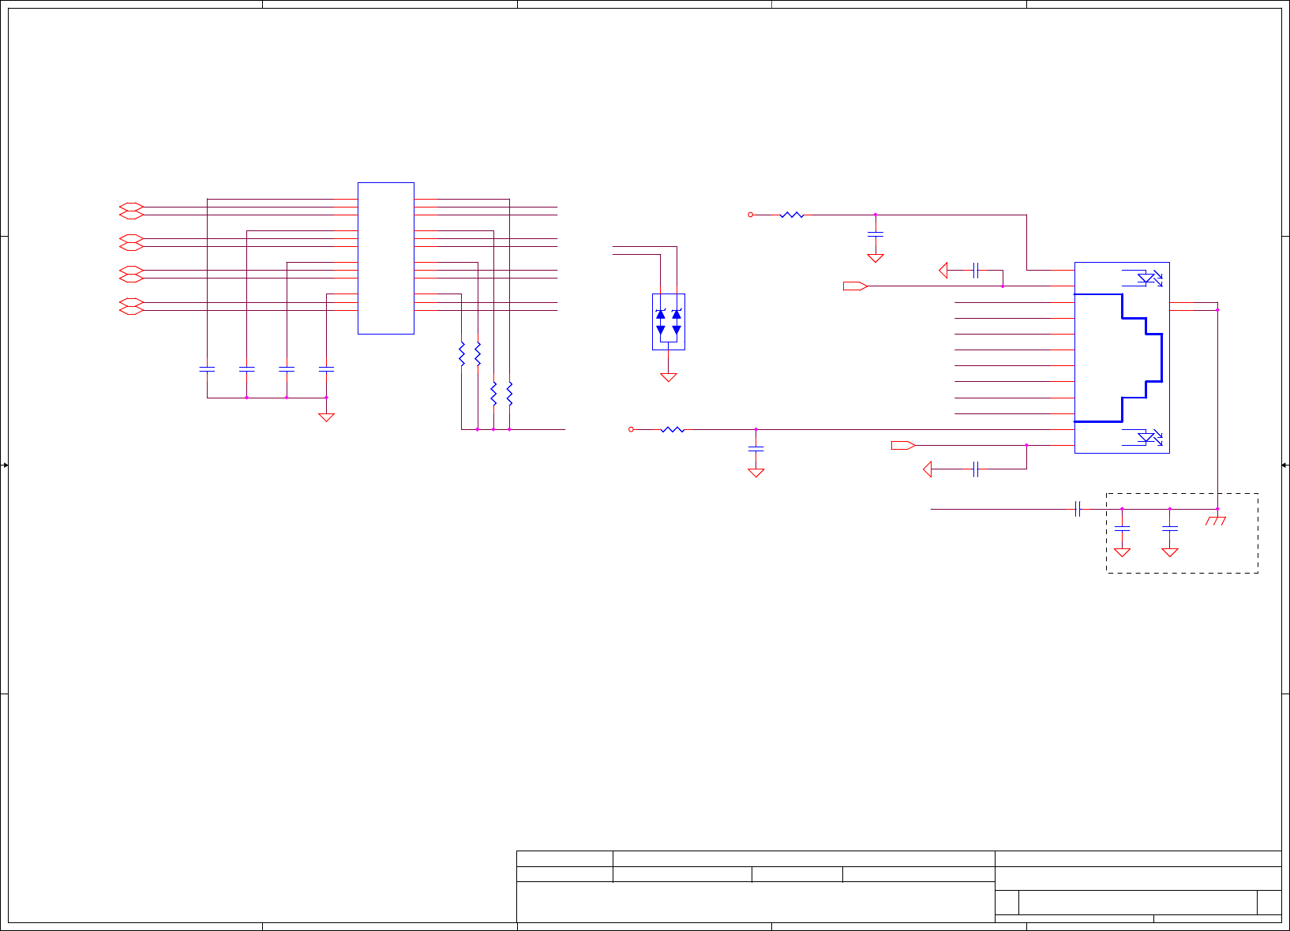Select the horizontal resistor beside the lower circle terminal

[x=673, y=429]
